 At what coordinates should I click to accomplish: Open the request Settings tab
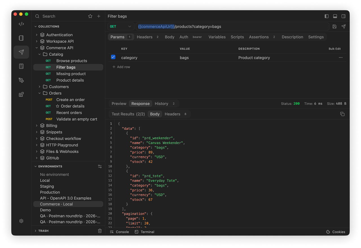(x=316, y=37)
